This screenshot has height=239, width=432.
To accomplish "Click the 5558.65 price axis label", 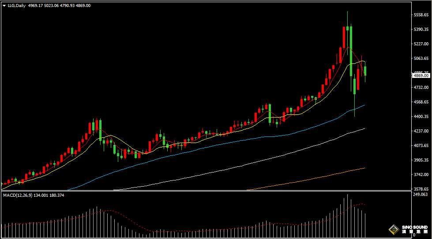I will coord(421,15).
